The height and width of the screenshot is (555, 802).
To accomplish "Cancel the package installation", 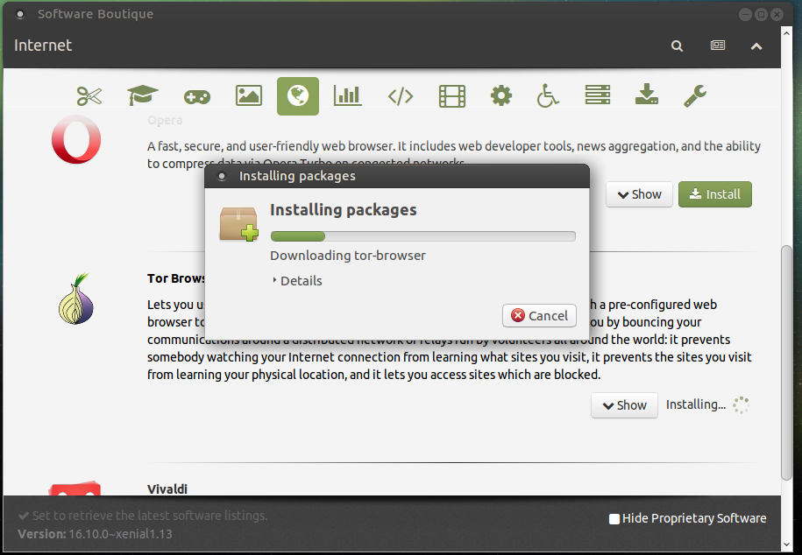I will tap(539, 315).
